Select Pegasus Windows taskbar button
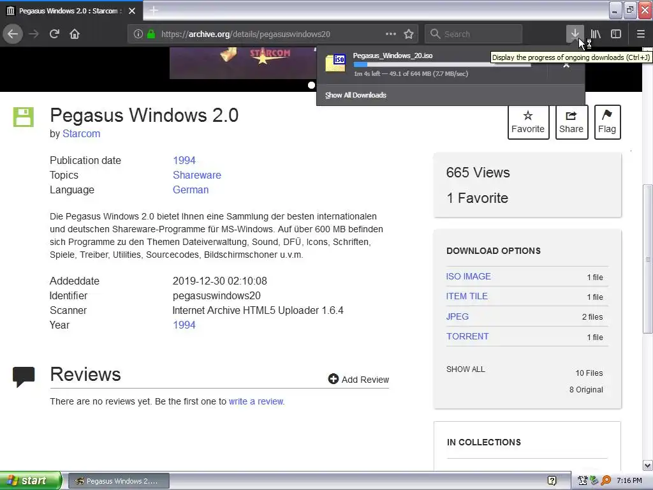Image resolution: width=653 pixels, height=490 pixels. [x=119, y=481]
